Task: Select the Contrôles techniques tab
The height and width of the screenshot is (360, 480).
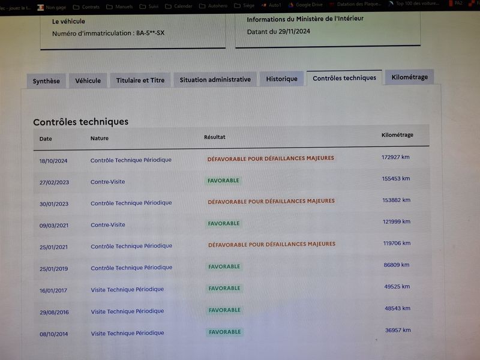Action: coord(344,78)
